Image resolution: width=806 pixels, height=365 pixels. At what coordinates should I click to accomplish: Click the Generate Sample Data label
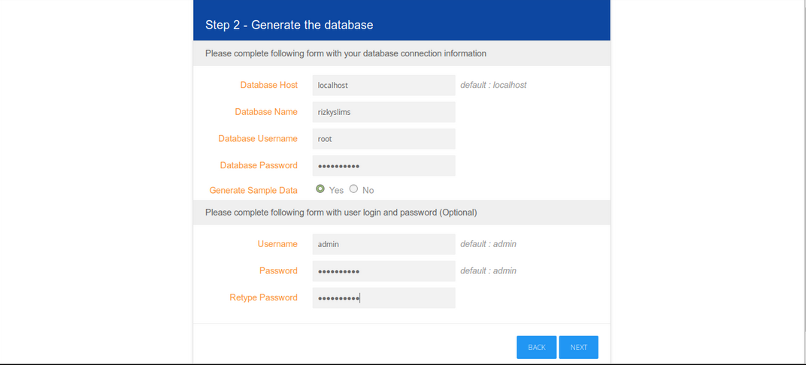[253, 191]
